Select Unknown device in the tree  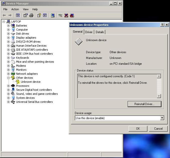coord(30,82)
